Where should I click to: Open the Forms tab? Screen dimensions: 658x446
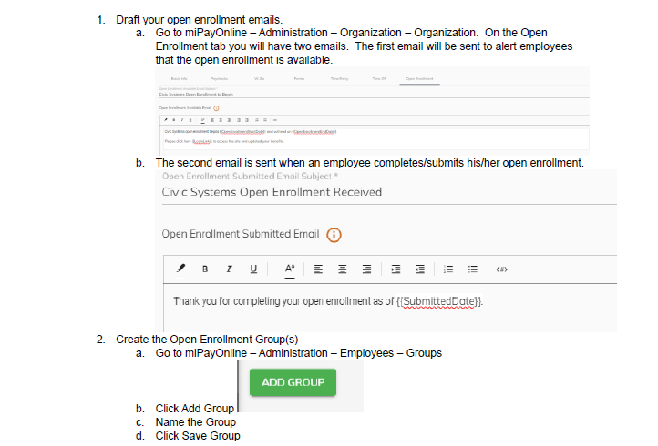point(299,79)
